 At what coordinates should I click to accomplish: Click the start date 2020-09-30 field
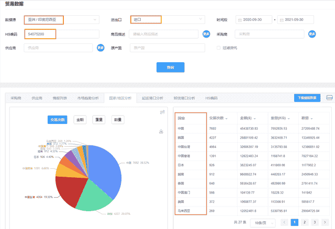pyautogui.click(x=254, y=20)
